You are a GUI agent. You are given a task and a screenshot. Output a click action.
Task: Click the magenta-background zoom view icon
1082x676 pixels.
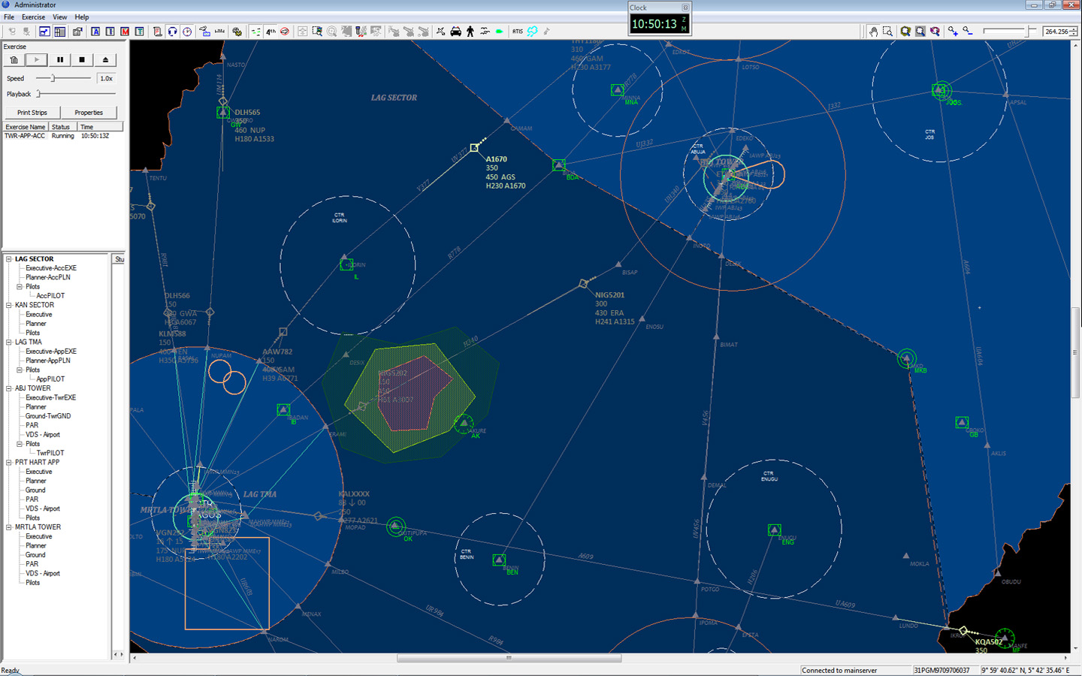935,32
